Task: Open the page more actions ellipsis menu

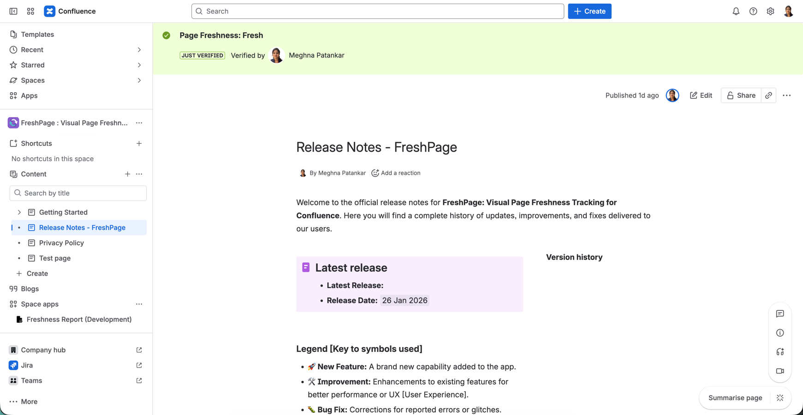Action: [787, 95]
